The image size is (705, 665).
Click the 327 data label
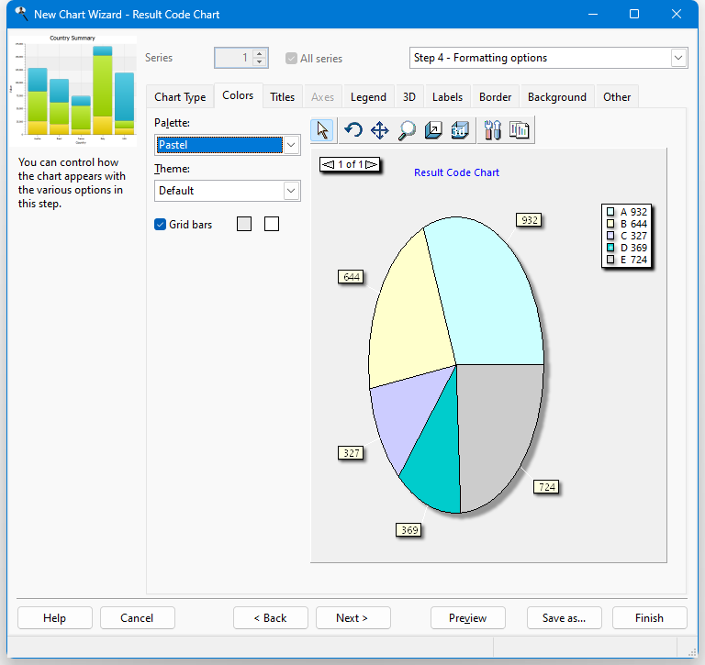pos(352,453)
